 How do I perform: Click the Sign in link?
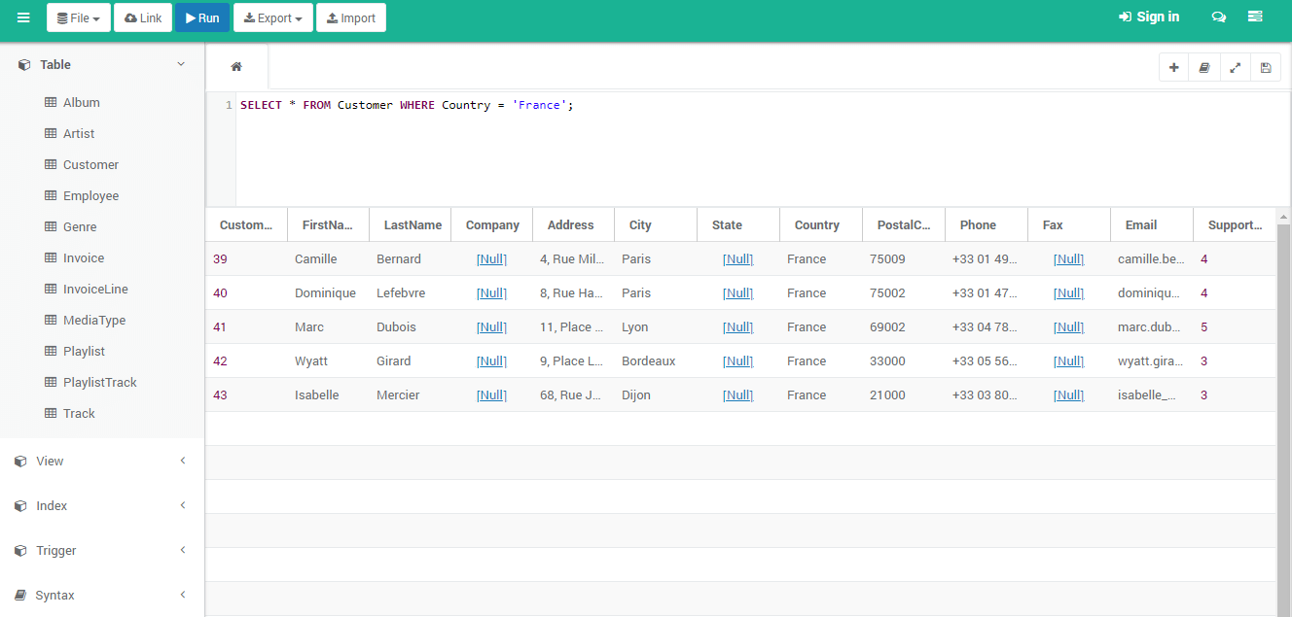(x=1149, y=17)
